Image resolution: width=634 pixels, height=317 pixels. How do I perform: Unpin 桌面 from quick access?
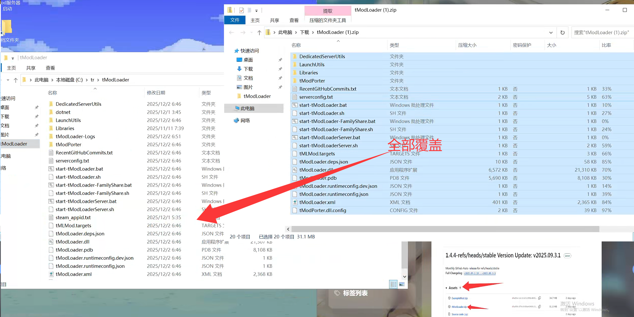pos(280,60)
